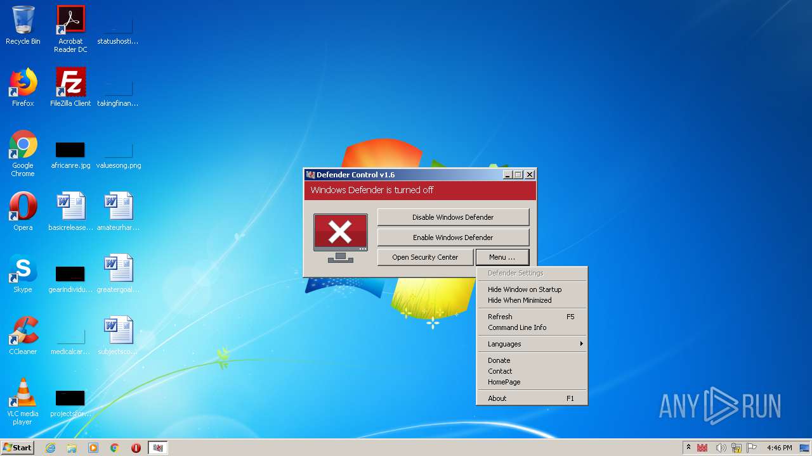The image size is (812, 456).
Task: Show hidden tray icons arrow
Action: (688, 447)
